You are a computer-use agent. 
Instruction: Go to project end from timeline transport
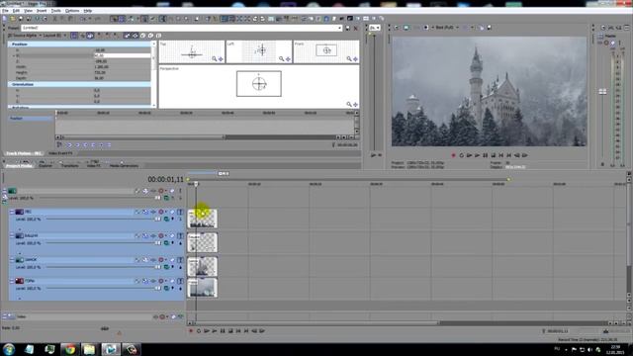click(x=246, y=331)
